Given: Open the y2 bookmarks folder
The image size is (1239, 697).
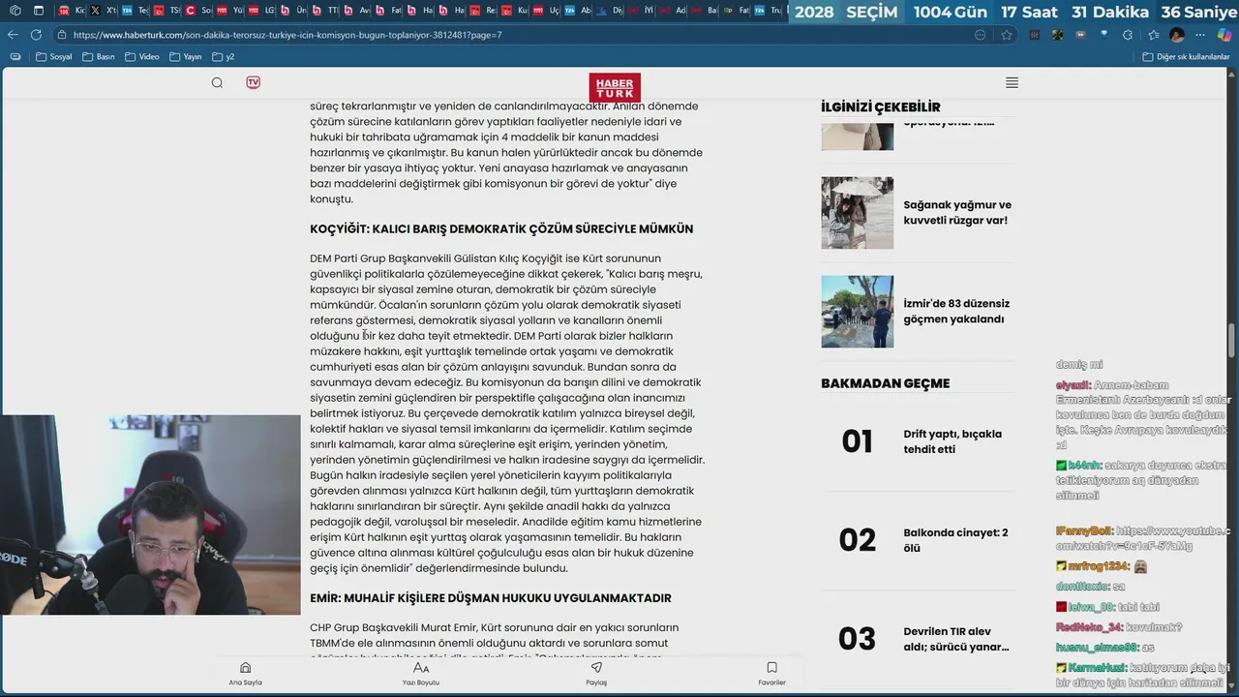Looking at the screenshot, I should (224, 57).
